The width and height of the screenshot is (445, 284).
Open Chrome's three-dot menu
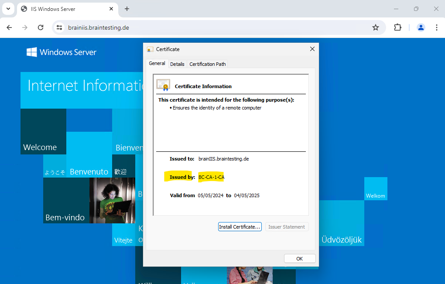[436, 27]
